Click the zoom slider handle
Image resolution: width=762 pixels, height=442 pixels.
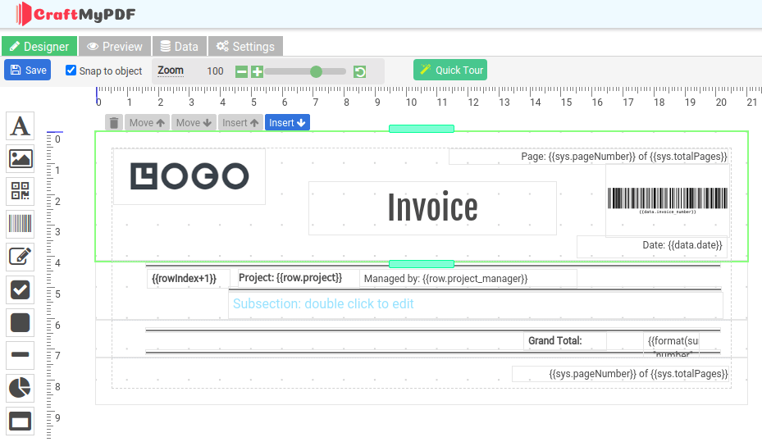coord(316,72)
